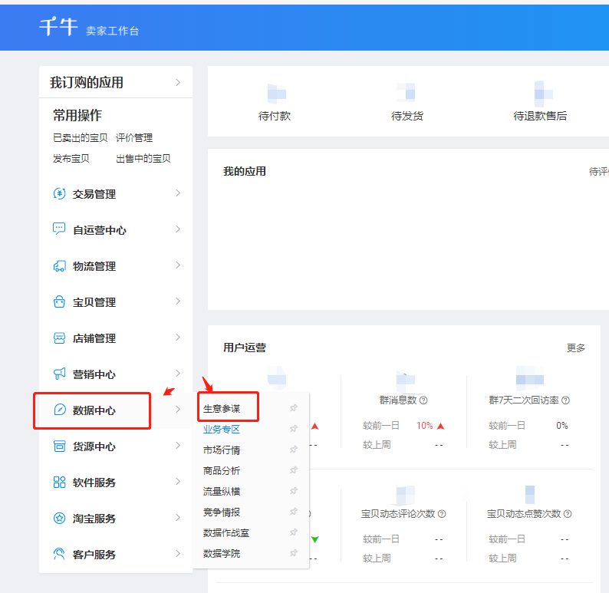This screenshot has height=593, width=609.
Task: Choose 流量纵横 in the submenu
Action: [x=222, y=491]
